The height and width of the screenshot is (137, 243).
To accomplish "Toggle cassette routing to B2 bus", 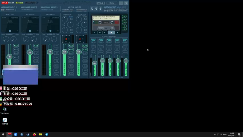I will (x=124, y=29).
